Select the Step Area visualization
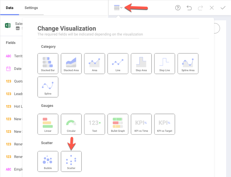Screen dimensions: 231x177 tap(141, 63)
